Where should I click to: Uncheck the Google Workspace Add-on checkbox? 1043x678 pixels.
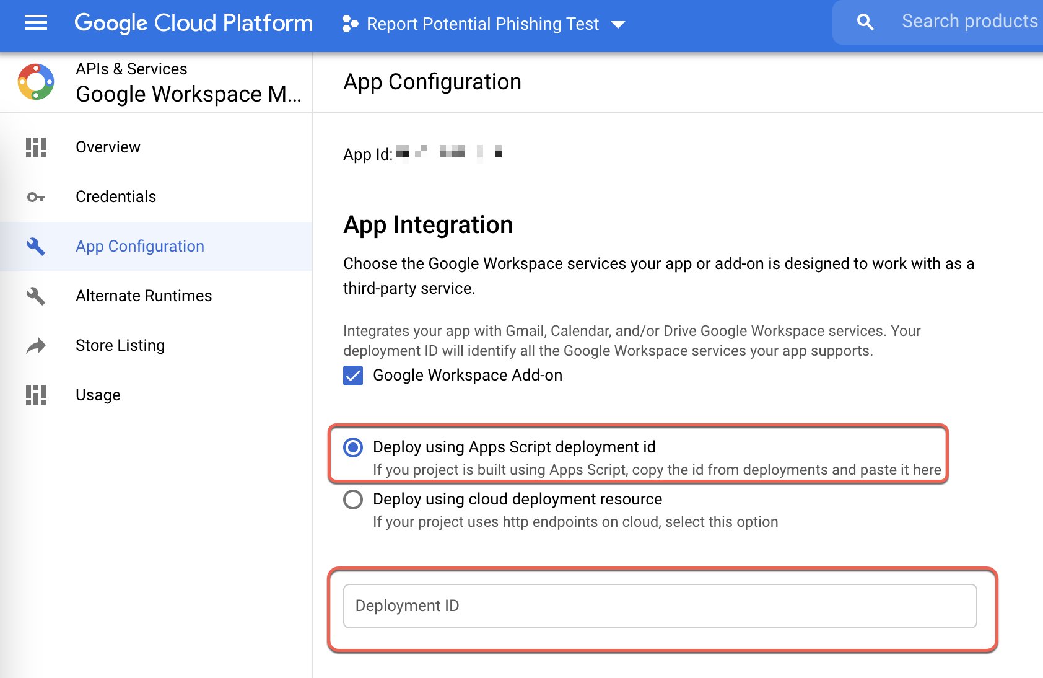coord(353,376)
